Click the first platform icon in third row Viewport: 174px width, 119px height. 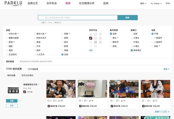pyautogui.click(x=91, y=42)
